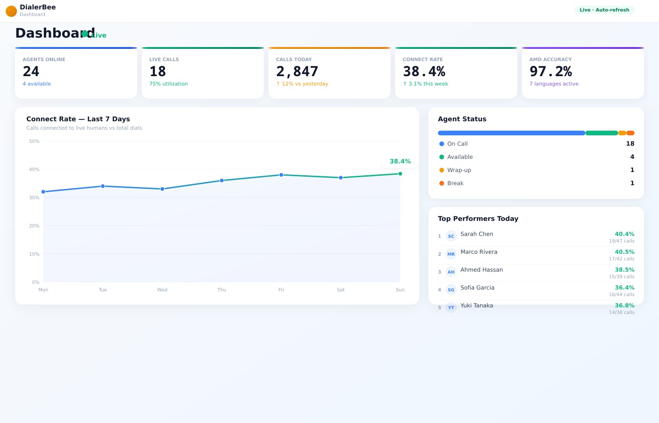Click Sarah Chen's 40.4% rate
The width and height of the screenshot is (659, 423).
point(625,234)
